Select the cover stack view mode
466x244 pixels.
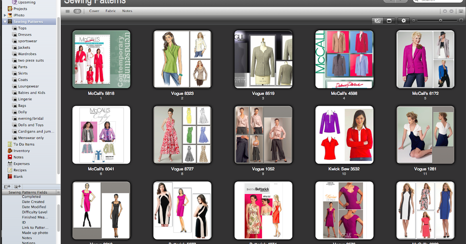click(x=377, y=21)
